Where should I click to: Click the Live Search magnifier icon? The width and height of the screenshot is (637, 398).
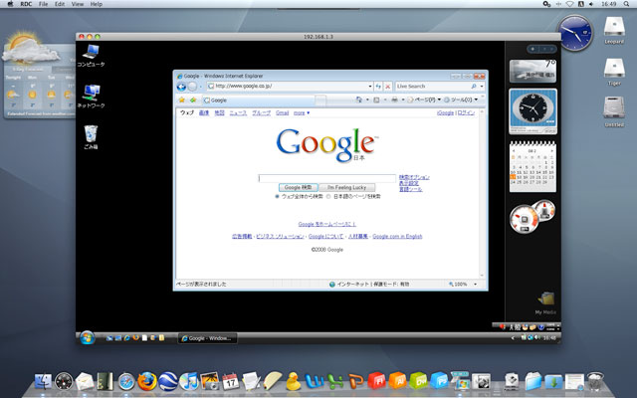[474, 87]
